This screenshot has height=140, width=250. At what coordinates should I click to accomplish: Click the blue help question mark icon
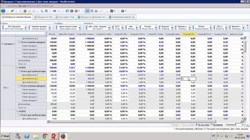click(x=122, y=11)
